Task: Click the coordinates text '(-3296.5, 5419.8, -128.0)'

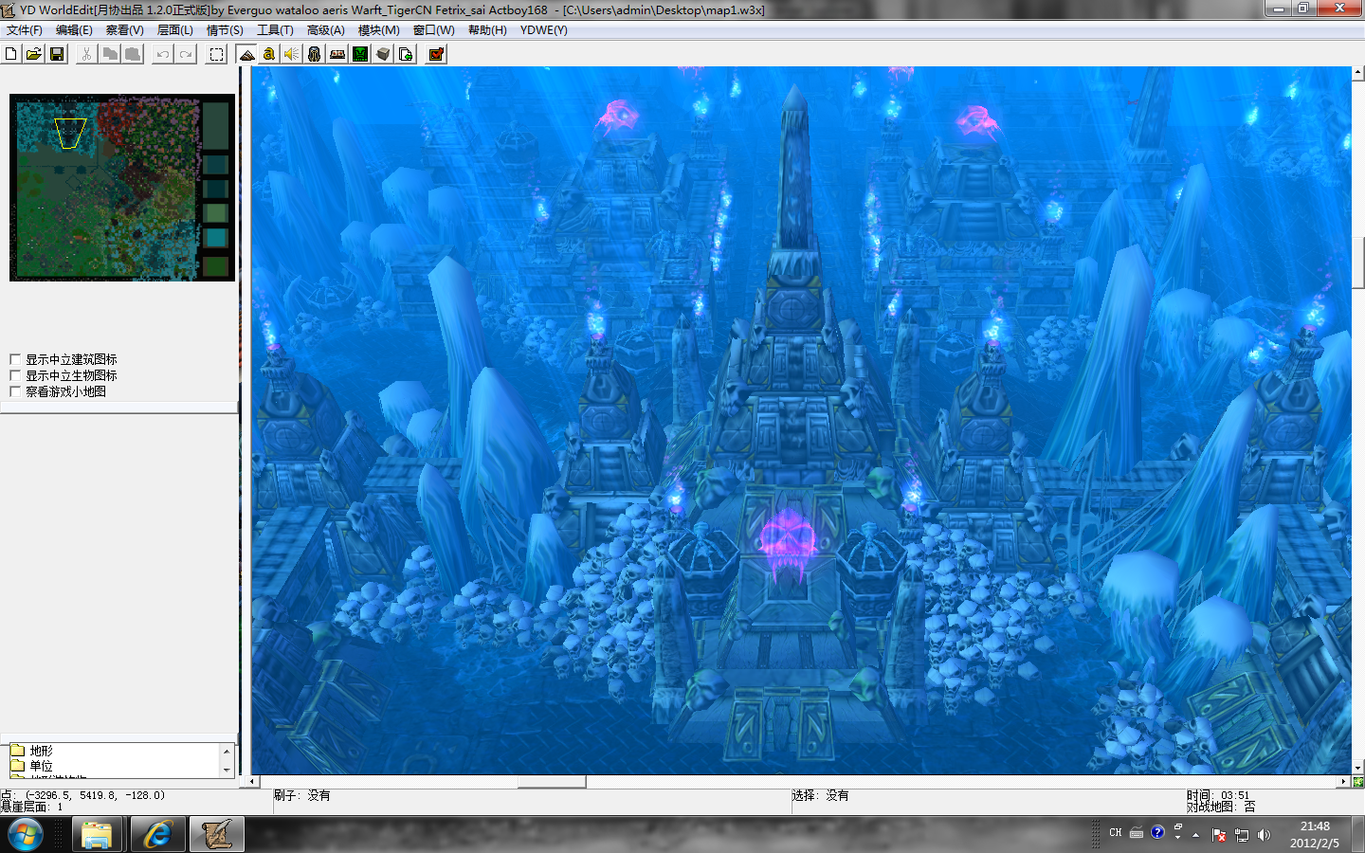Action: (x=95, y=795)
